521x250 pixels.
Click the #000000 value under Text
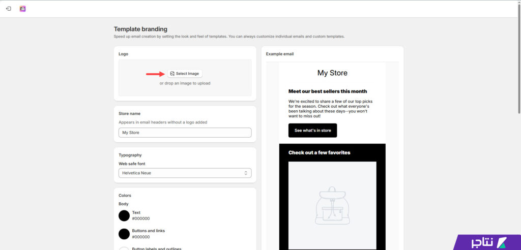pyautogui.click(x=141, y=219)
